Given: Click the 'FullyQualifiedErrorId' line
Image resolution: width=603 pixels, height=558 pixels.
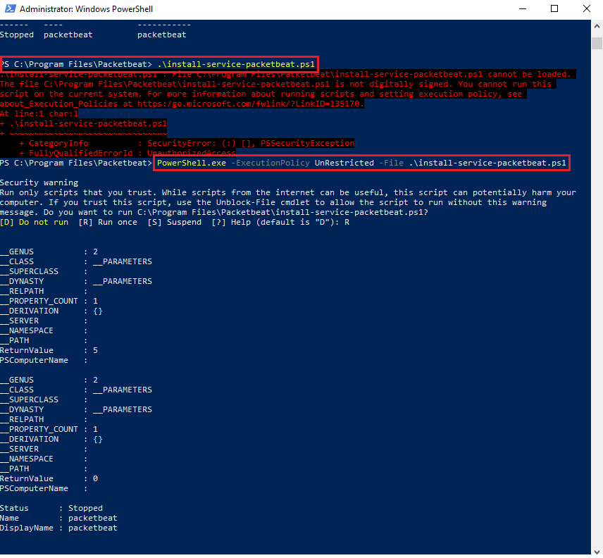Looking at the screenshot, I should tap(128, 153).
